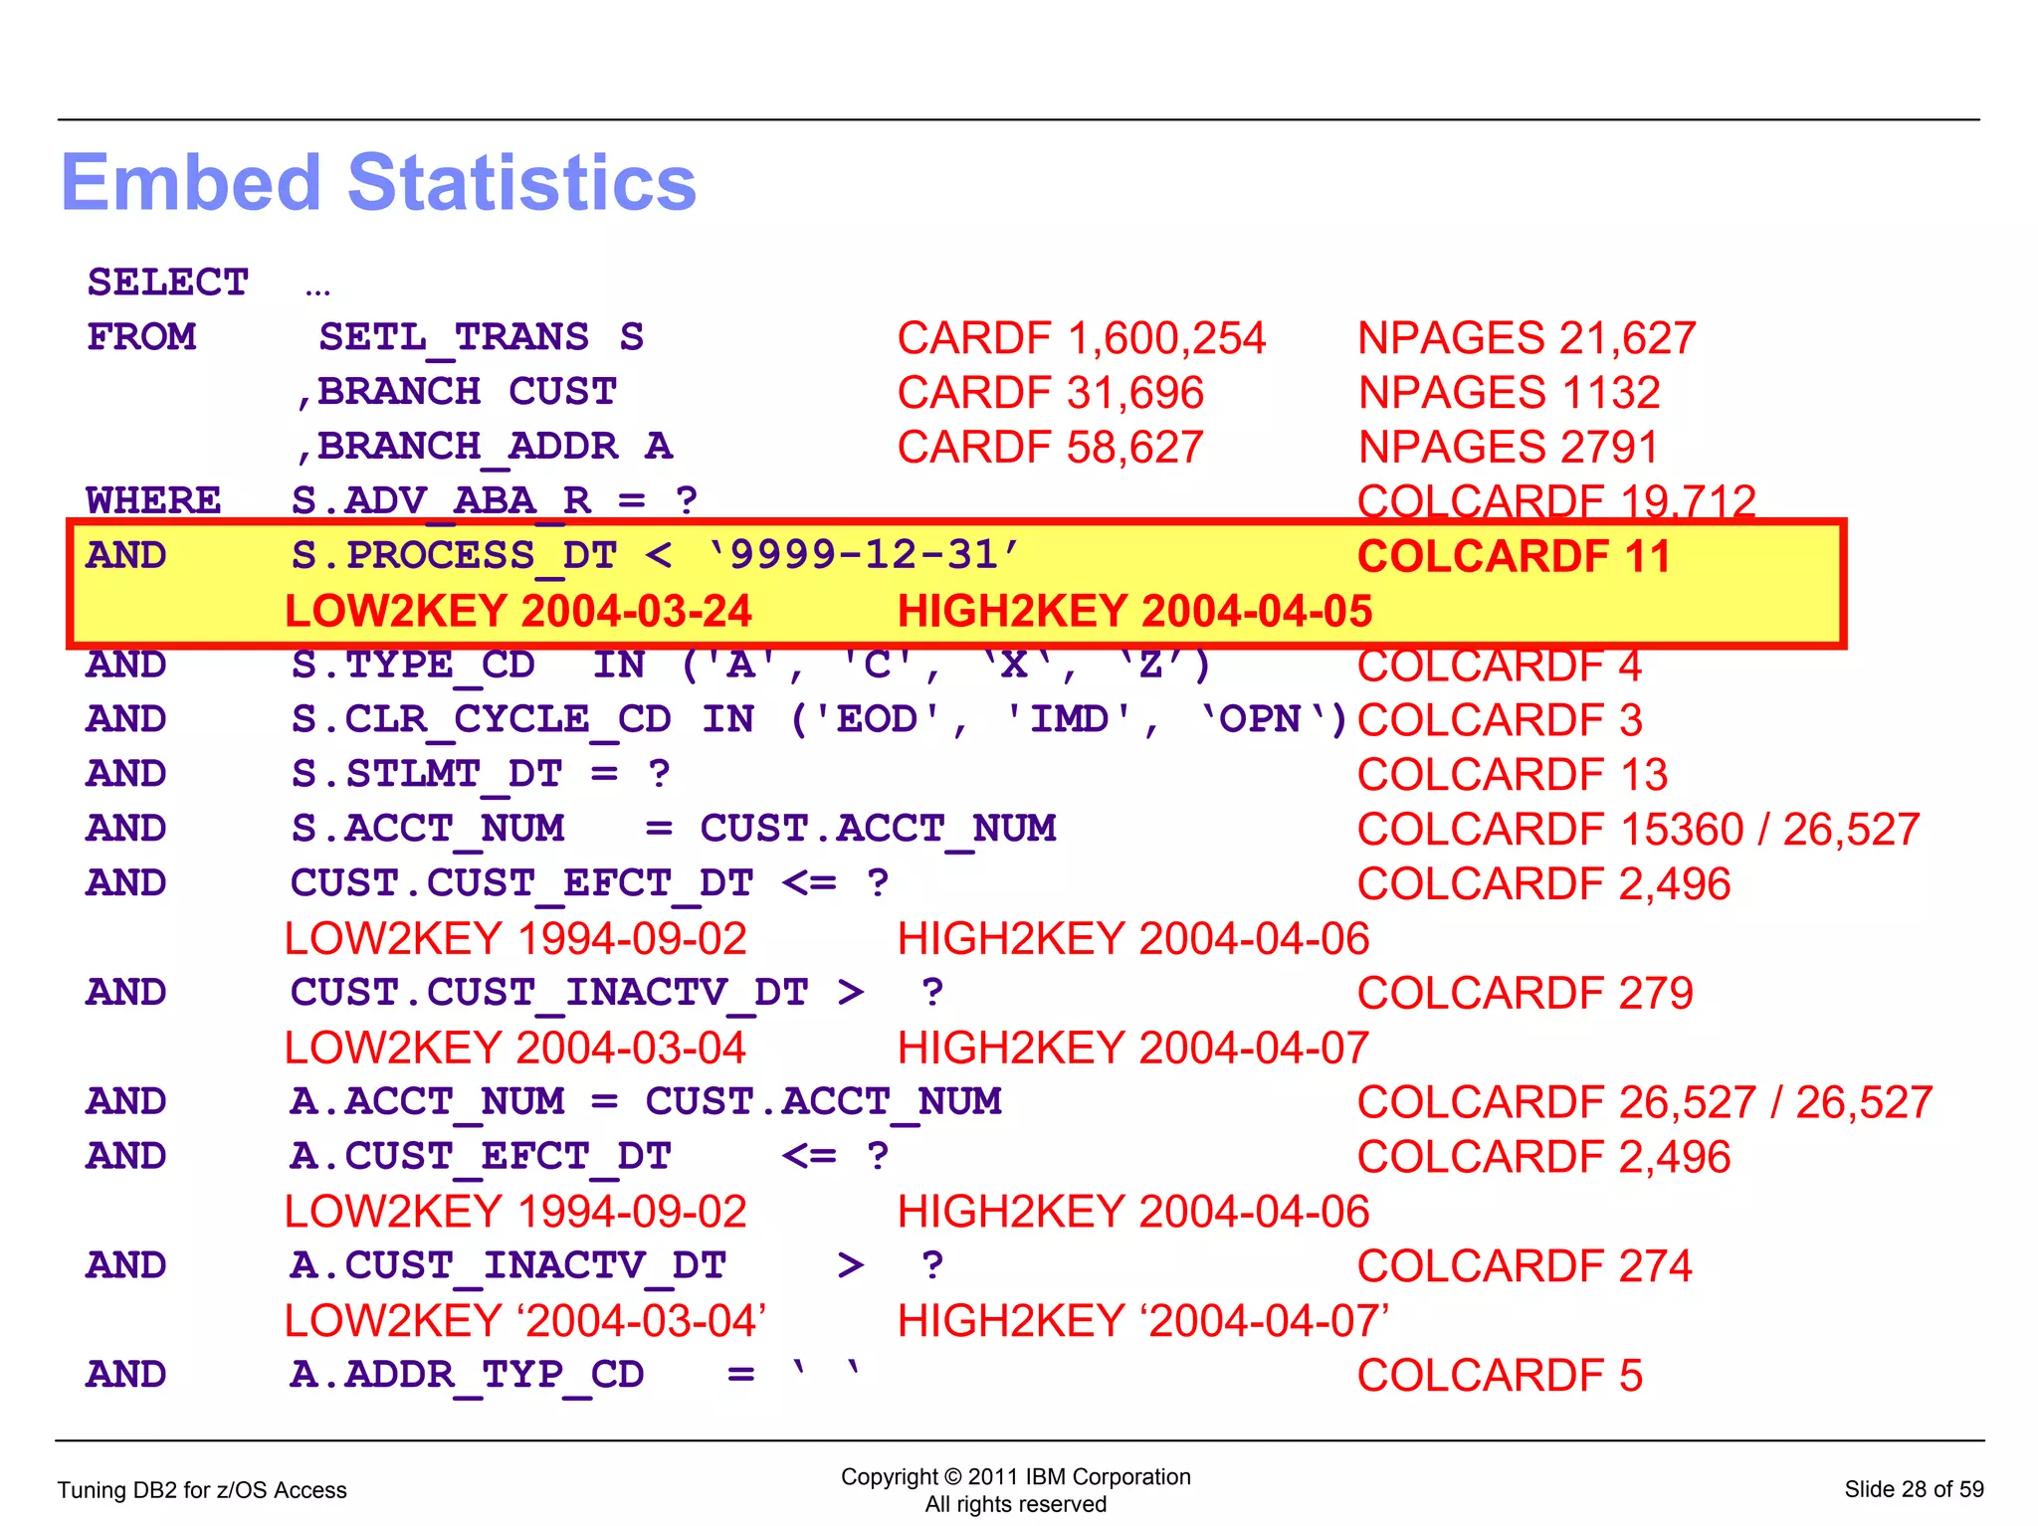Click quoted LOW2KEY '2004-03-04' value
2038x1526 pixels.
(525, 1321)
